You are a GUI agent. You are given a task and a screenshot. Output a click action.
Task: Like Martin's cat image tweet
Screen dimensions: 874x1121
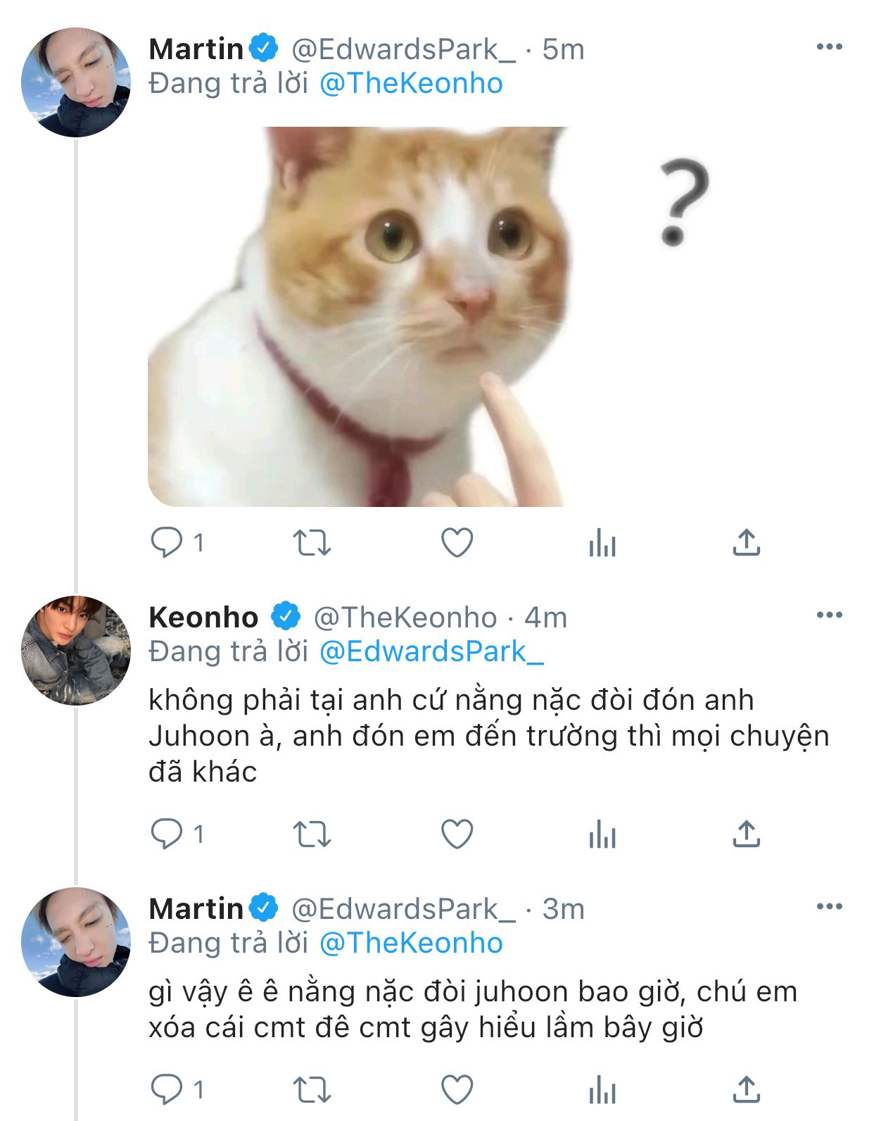[x=457, y=543]
